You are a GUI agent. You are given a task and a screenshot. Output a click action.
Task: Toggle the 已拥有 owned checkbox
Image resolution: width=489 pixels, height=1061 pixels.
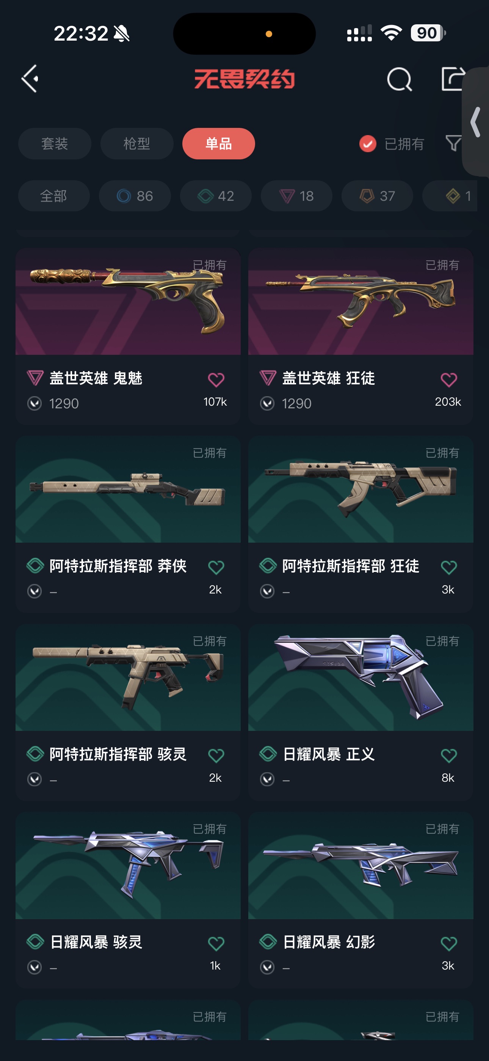click(x=368, y=144)
